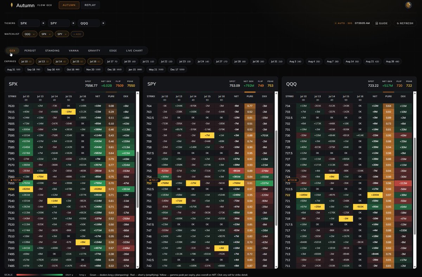Enable the Jul 20 10D expiry chip
The image size is (422, 277).
[x=130, y=61]
